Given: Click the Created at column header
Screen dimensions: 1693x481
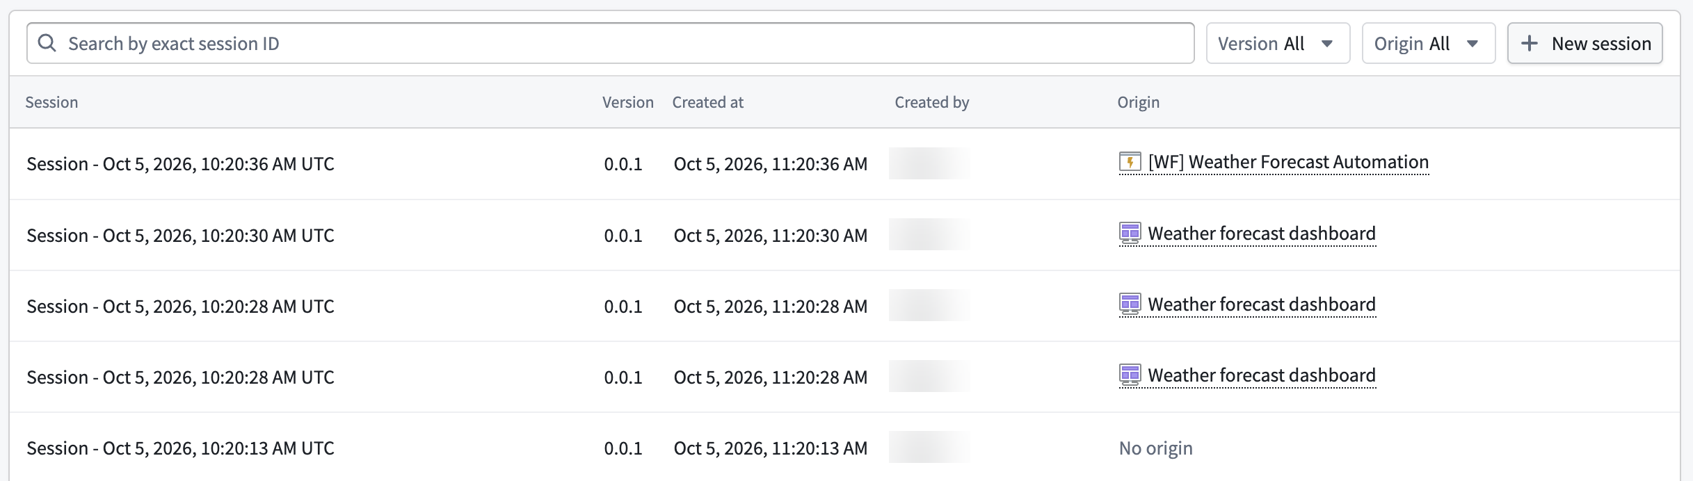Looking at the screenshot, I should [x=707, y=102].
